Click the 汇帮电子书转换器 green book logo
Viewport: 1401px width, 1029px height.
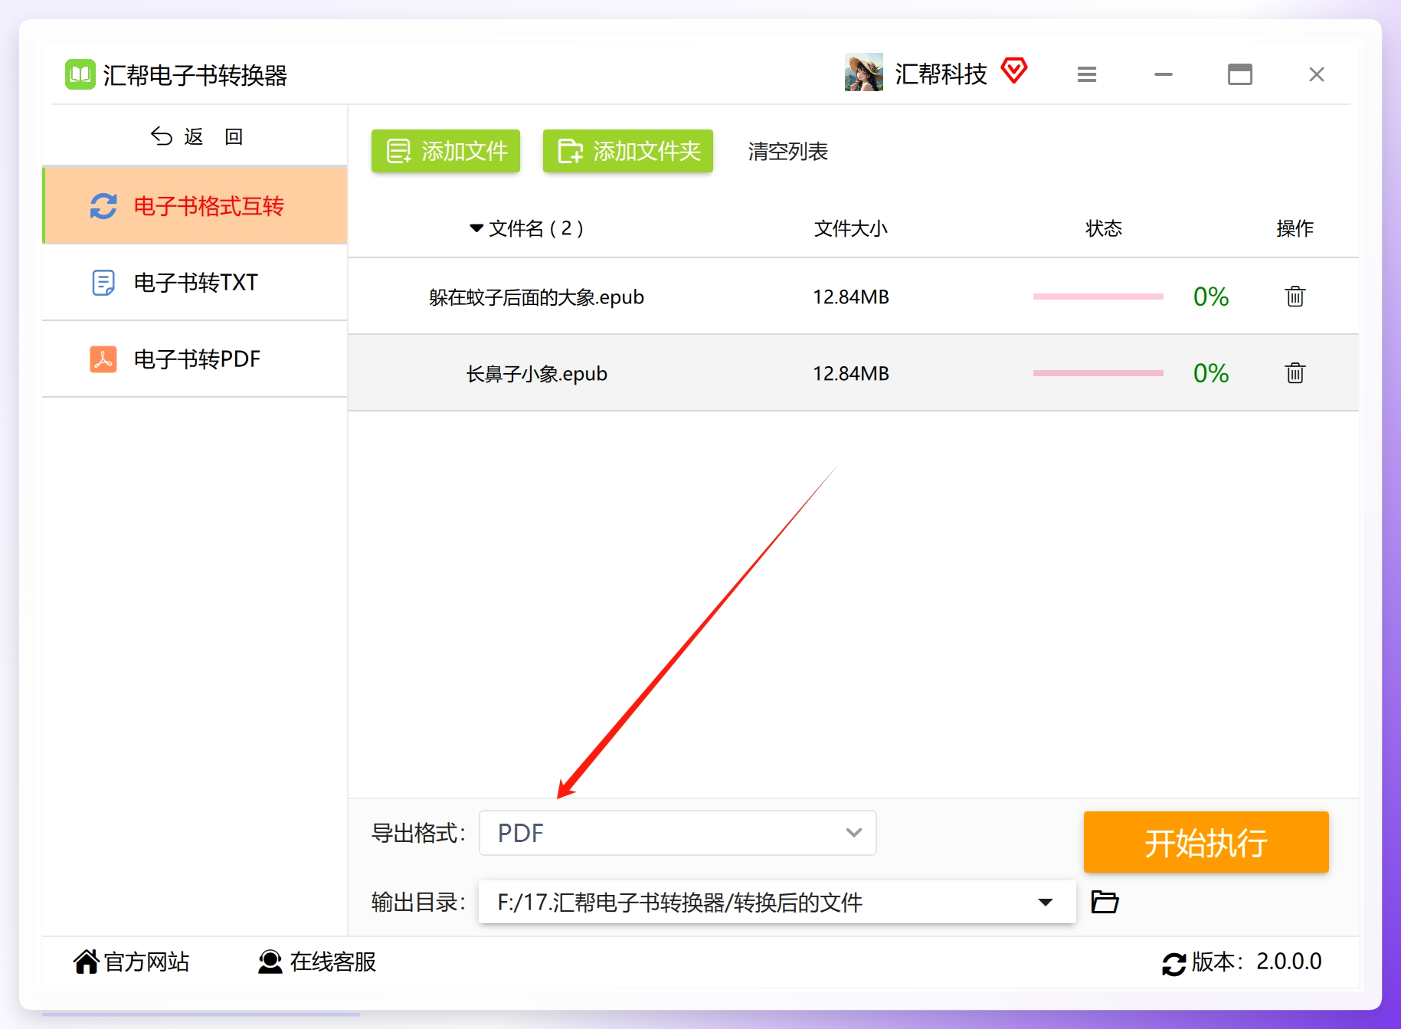(80, 74)
